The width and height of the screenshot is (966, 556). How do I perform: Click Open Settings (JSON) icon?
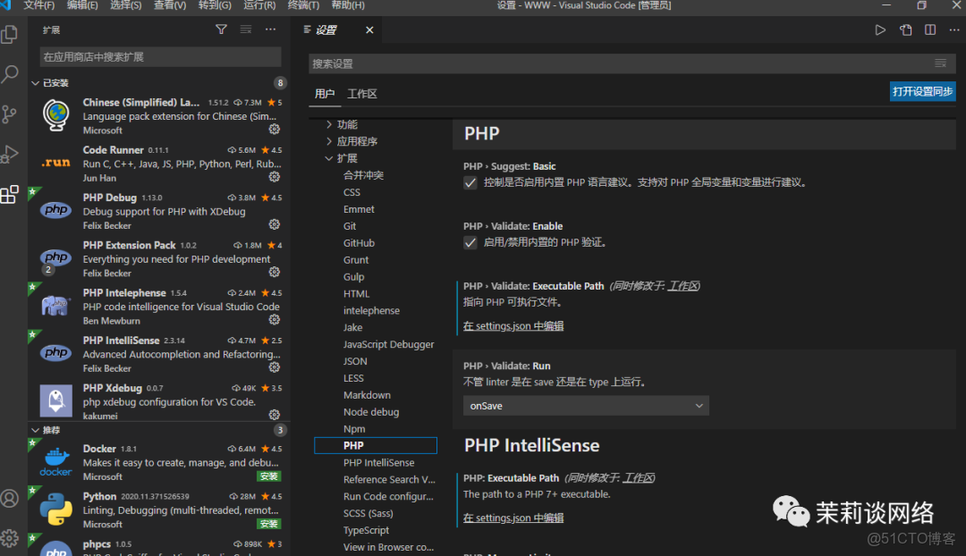click(905, 30)
